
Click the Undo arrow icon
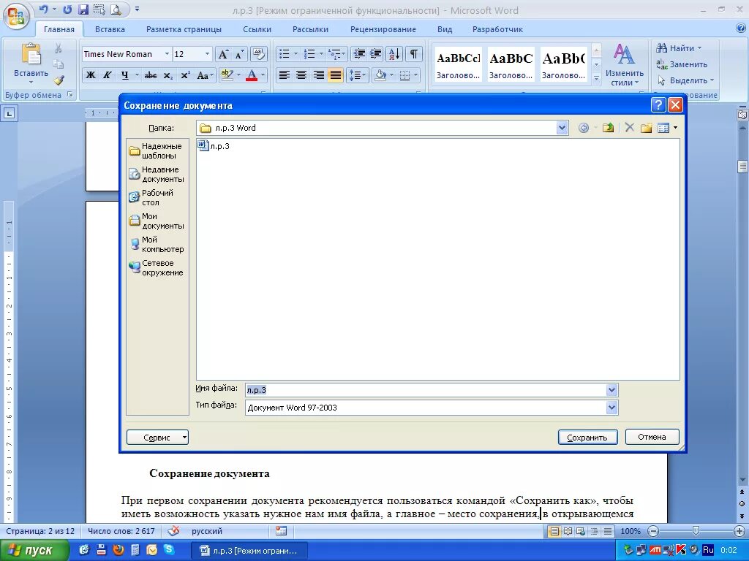(x=43, y=9)
